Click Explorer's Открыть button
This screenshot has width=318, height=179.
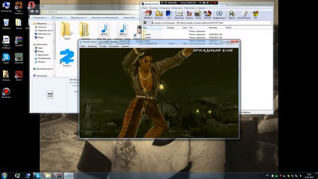pos(59,18)
